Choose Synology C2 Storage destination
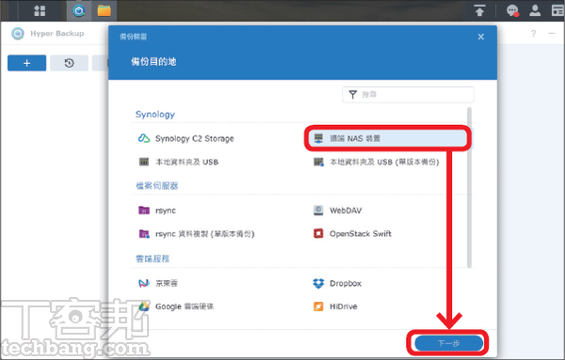 (194, 138)
